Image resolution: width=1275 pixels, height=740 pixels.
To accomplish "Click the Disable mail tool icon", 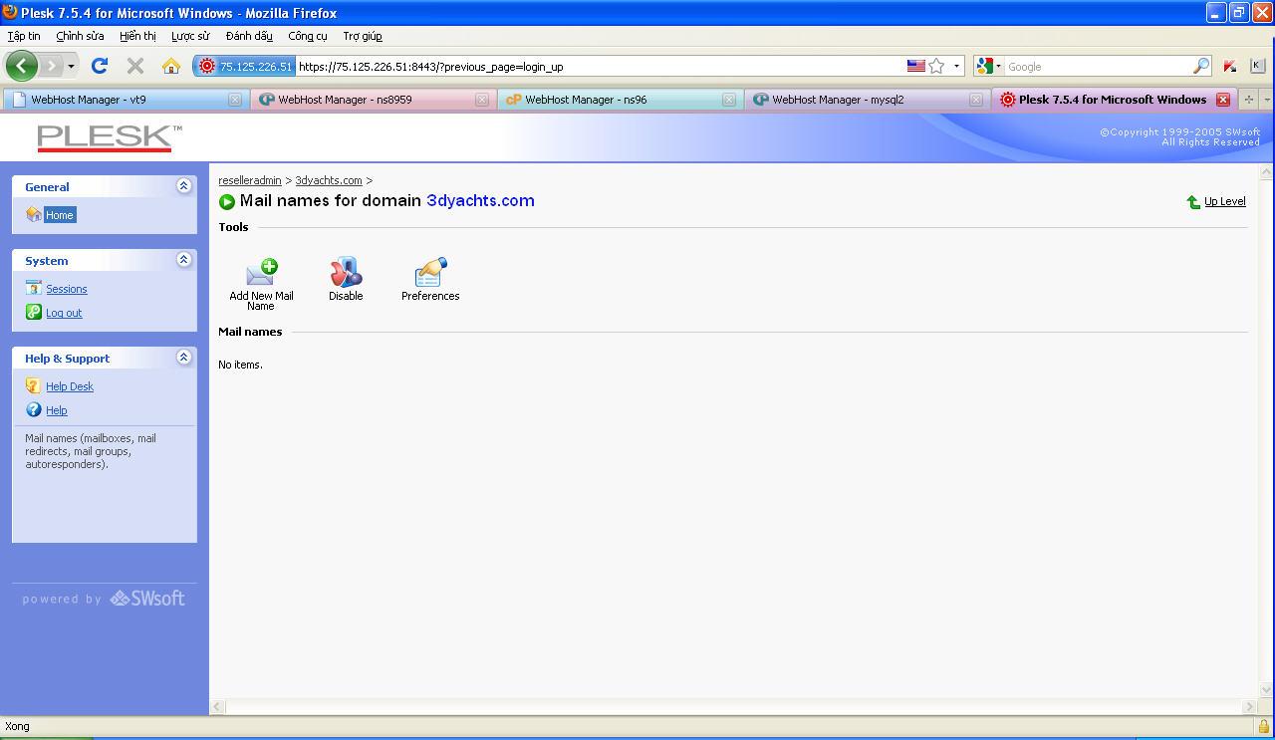I will click(346, 272).
